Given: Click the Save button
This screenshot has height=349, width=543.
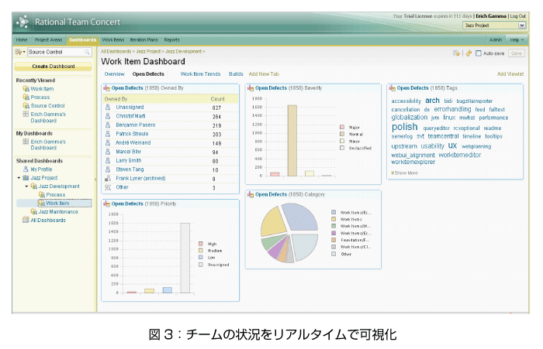Looking at the screenshot, I should tap(517, 53).
